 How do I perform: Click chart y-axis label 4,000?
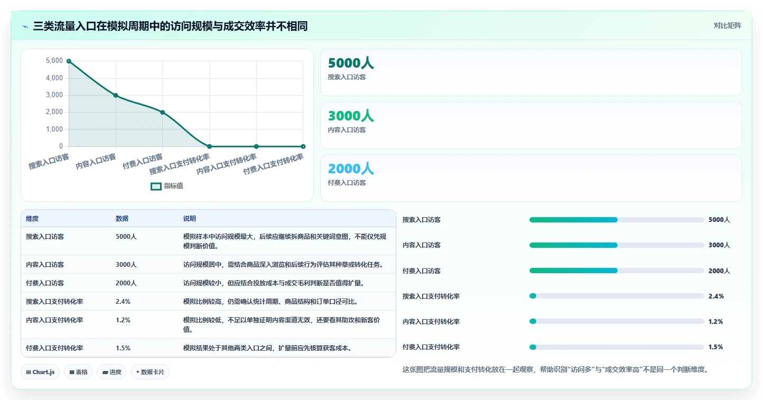coord(54,78)
